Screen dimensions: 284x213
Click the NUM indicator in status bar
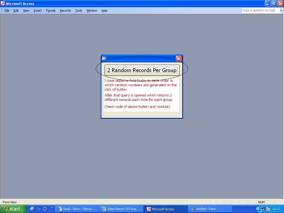[x=261, y=202]
